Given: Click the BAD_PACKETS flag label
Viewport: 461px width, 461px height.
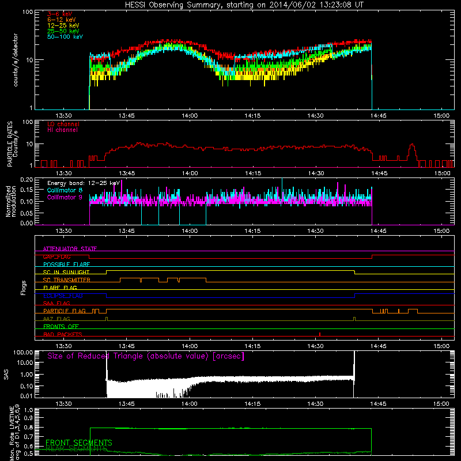Looking at the screenshot, I should (x=63, y=335).
